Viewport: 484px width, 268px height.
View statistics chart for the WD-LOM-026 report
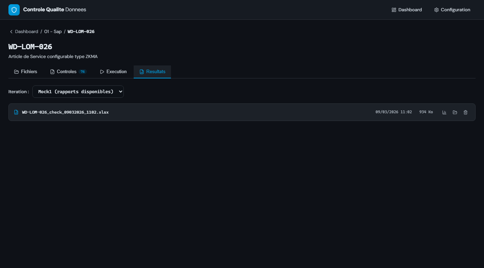[x=444, y=112]
